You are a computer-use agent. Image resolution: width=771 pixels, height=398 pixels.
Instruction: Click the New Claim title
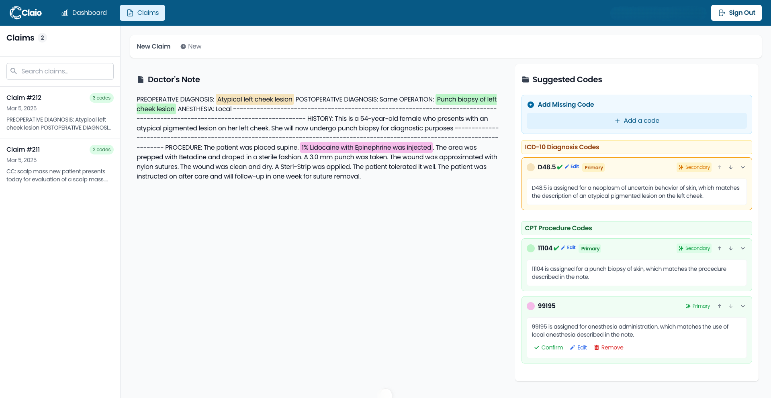click(x=153, y=47)
